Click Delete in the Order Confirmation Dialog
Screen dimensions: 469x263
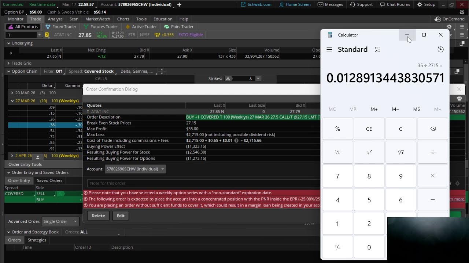[x=98, y=216]
